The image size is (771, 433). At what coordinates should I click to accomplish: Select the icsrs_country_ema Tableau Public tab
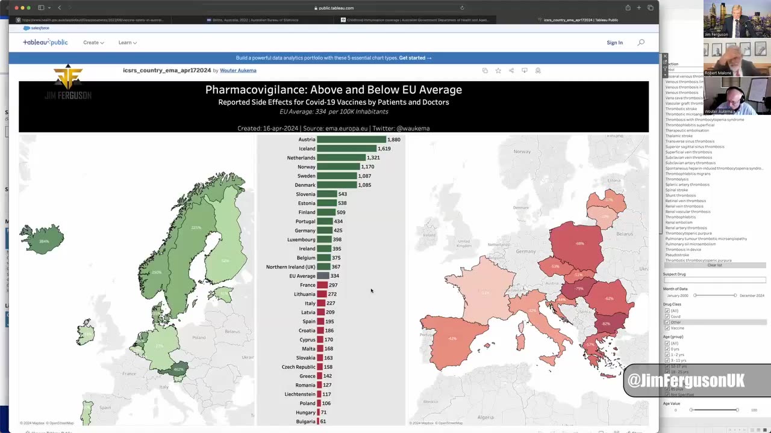pos(576,20)
